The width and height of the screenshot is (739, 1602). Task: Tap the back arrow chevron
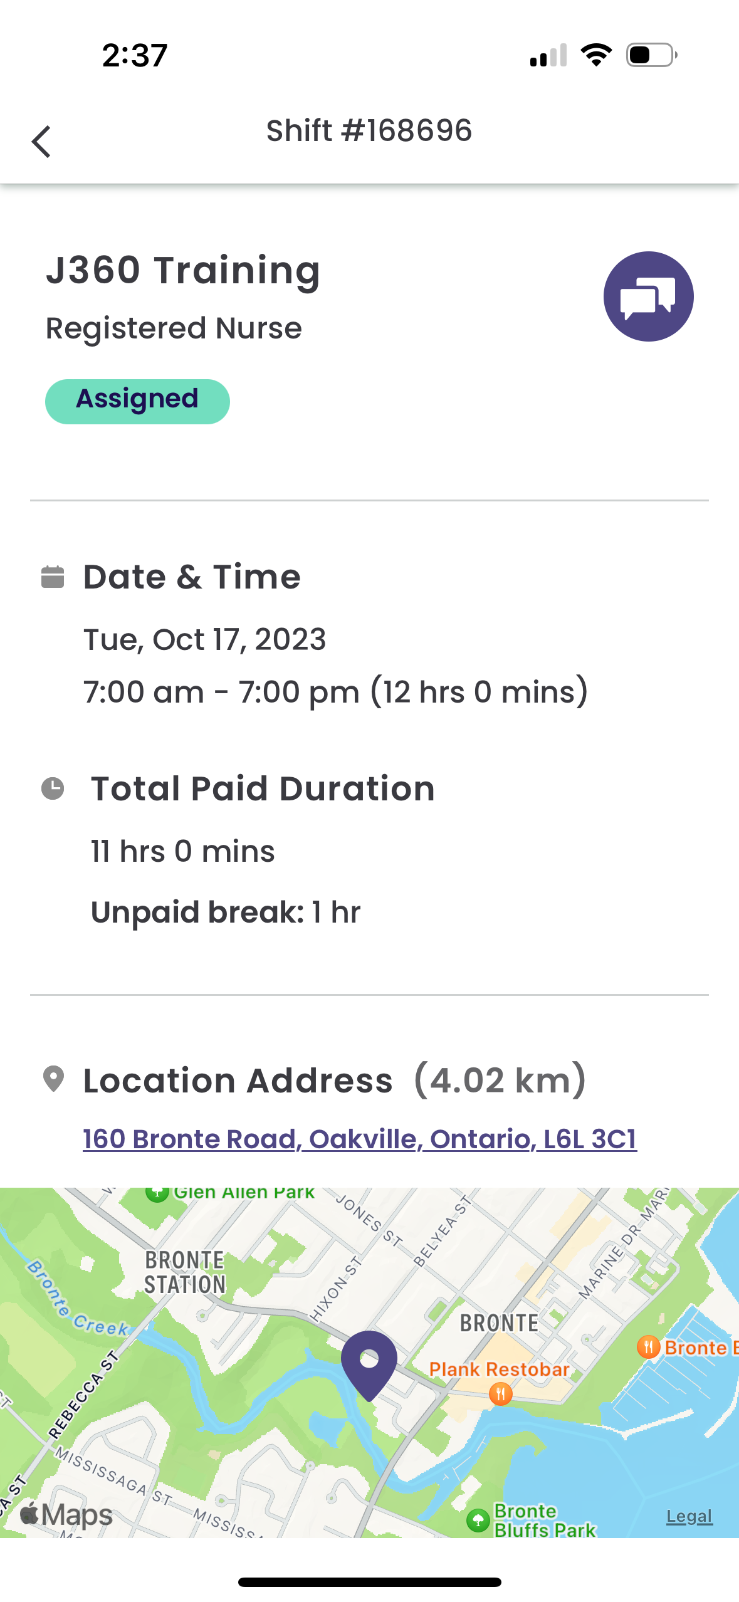click(41, 142)
